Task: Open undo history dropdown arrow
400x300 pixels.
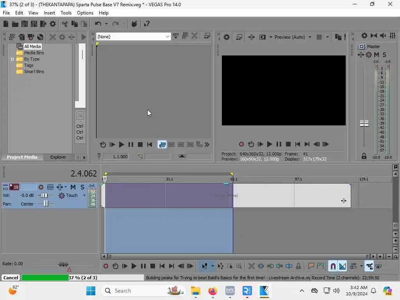Action: click(x=106, y=24)
